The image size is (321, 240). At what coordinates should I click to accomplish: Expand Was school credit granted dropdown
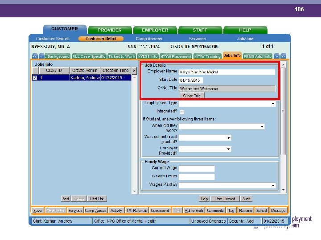tap(228, 138)
